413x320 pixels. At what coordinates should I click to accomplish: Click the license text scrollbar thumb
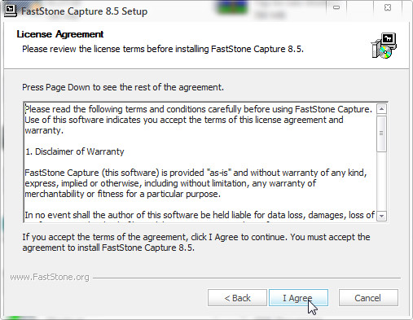coord(381,134)
